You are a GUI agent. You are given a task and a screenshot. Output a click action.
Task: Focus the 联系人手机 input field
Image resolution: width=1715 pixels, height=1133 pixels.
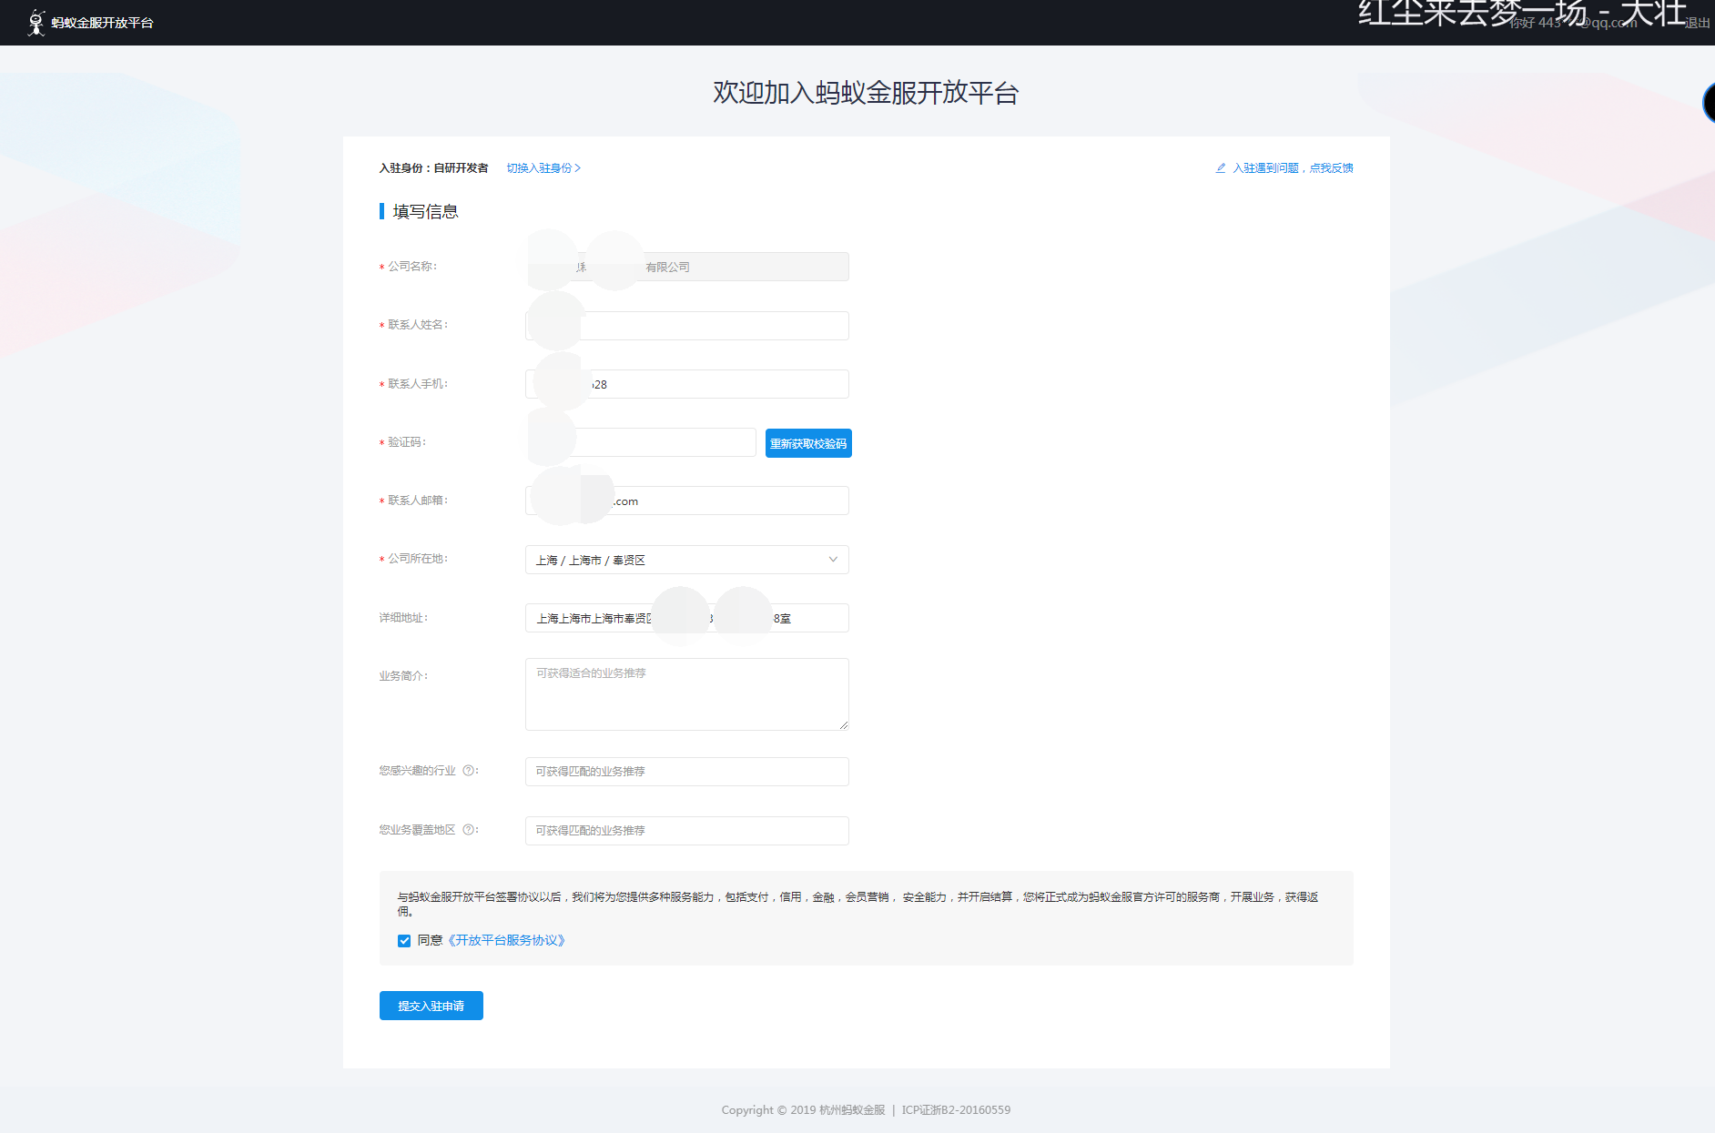[x=687, y=384]
